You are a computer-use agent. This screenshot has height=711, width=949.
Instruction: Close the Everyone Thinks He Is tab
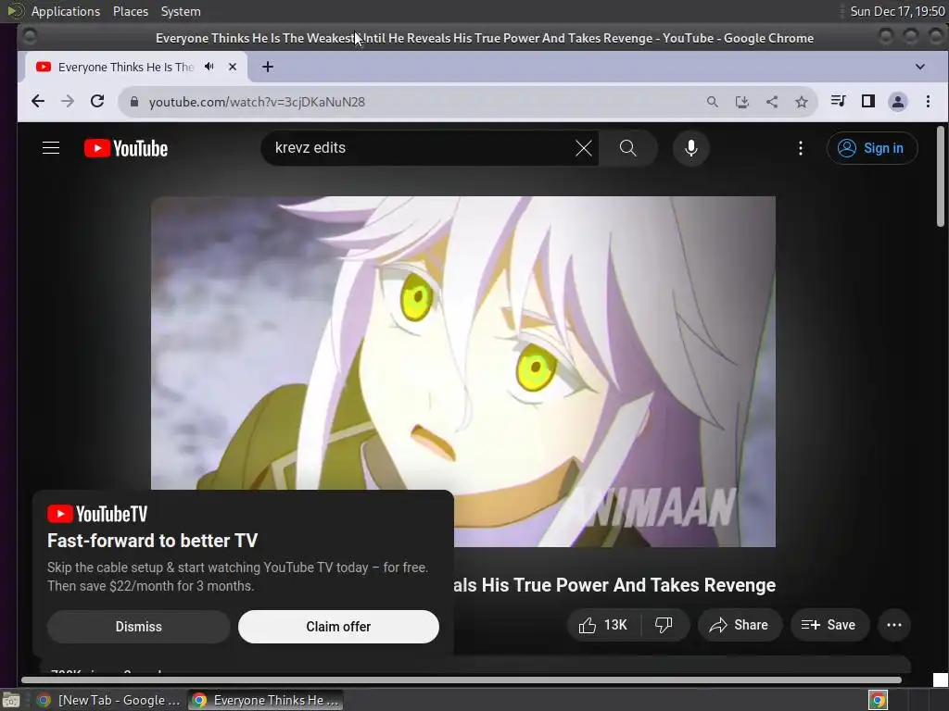point(233,67)
